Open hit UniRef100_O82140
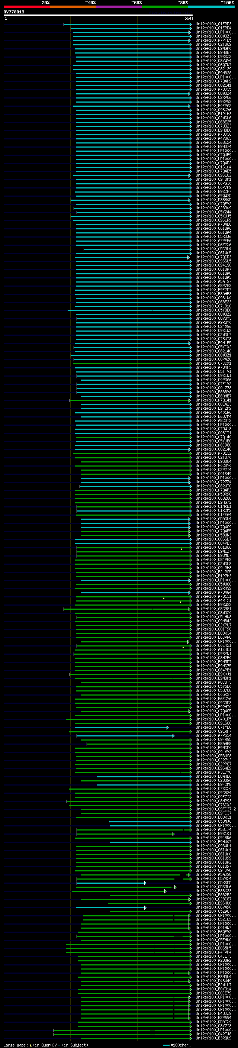Image resolution: width=238 pixels, height=1048 pixels. tap(213, 351)
